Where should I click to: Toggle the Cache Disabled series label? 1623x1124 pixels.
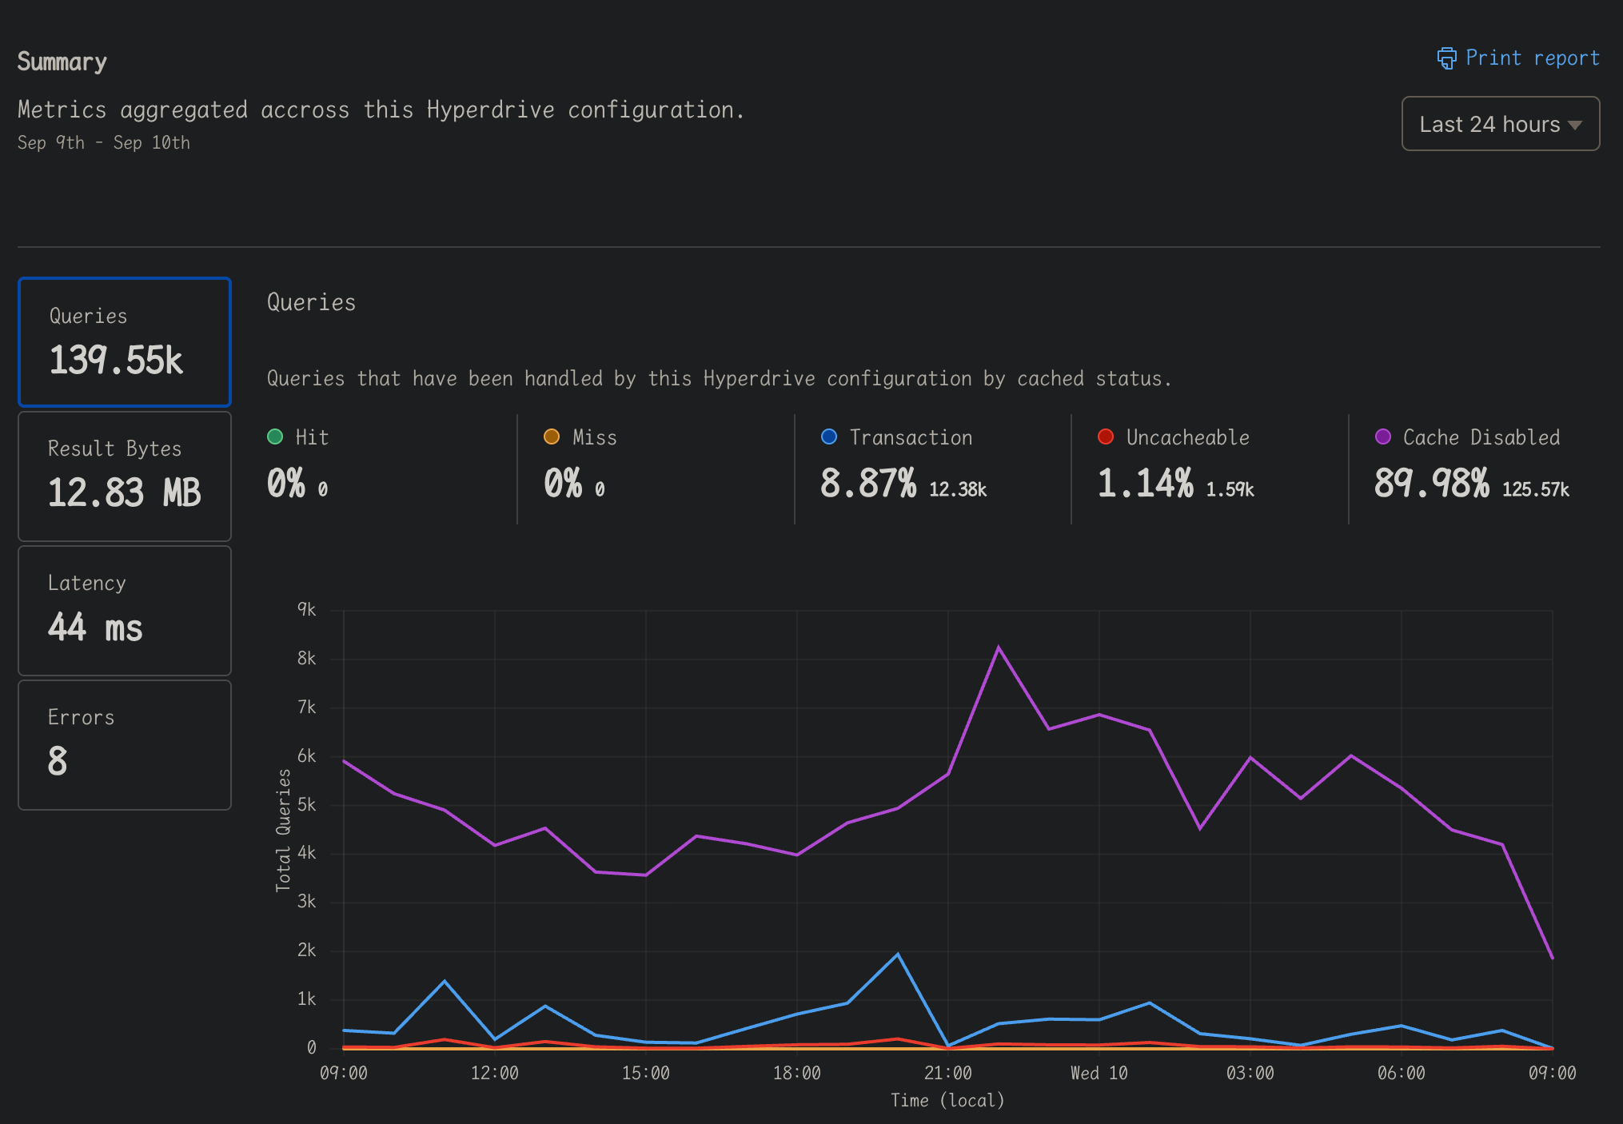[1481, 437]
